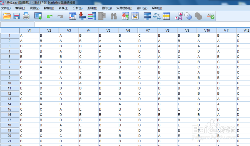Open the 窗口(W) menu
250x146 pixels.
pyautogui.click(x=142, y=8)
